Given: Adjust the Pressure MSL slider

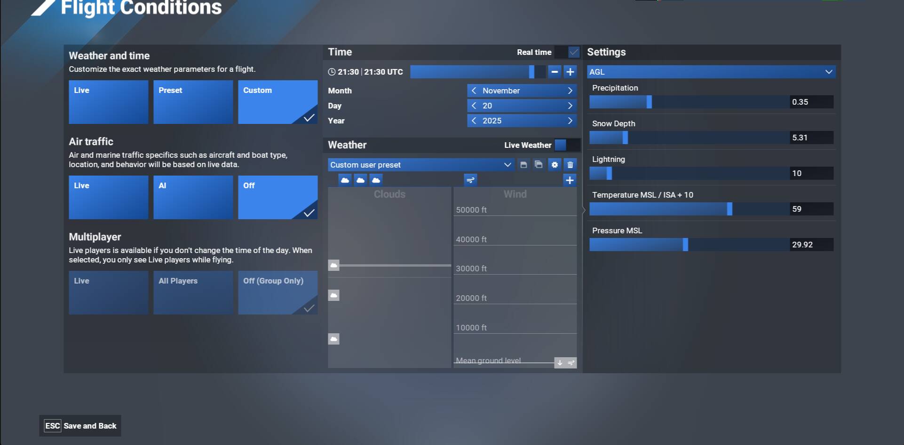Looking at the screenshot, I should click(x=689, y=245).
